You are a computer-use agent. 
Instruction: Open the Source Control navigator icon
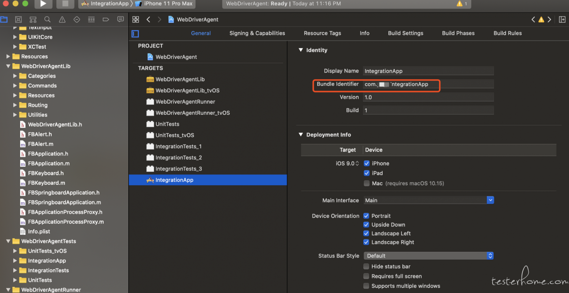point(18,20)
